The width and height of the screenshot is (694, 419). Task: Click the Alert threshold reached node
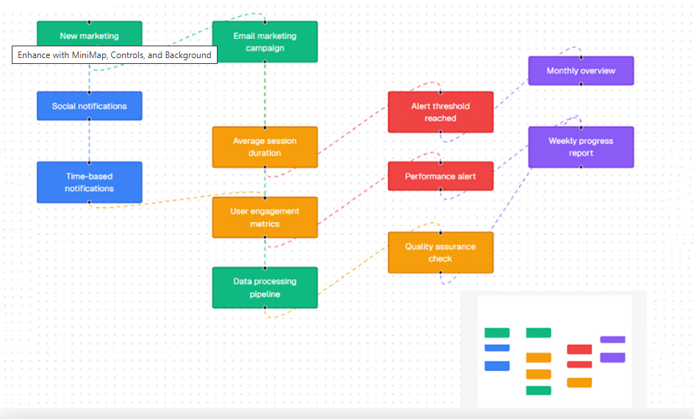tap(440, 112)
